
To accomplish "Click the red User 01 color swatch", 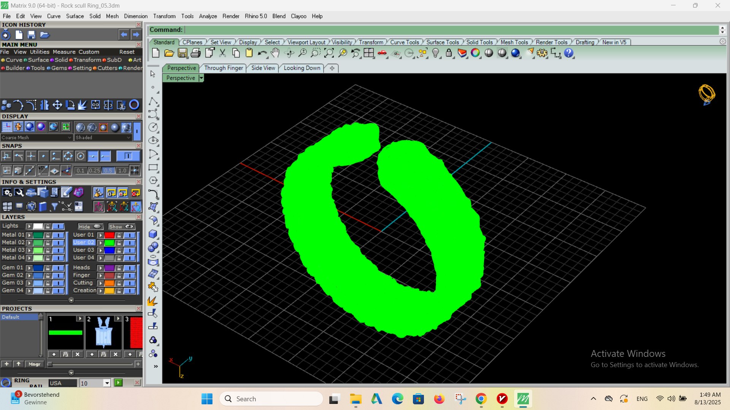I will click(x=109, y=235).
